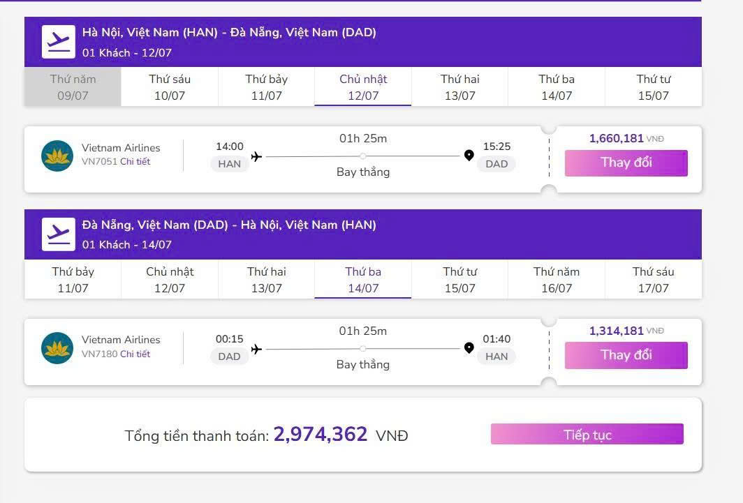Select the Thứ sáu 10/07 outbound date tab
743x503 pixels.
[x=170, y=87]
